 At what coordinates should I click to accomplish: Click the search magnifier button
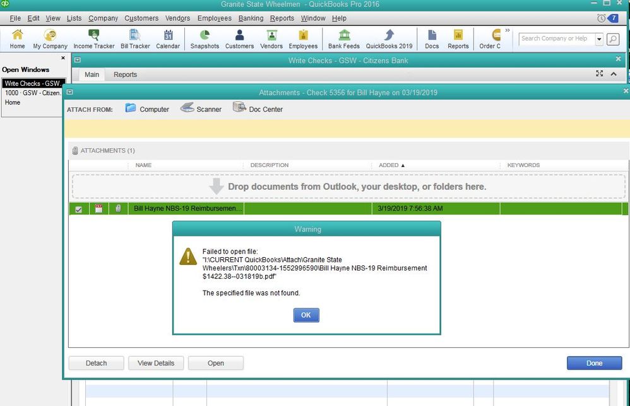[613, 39]
